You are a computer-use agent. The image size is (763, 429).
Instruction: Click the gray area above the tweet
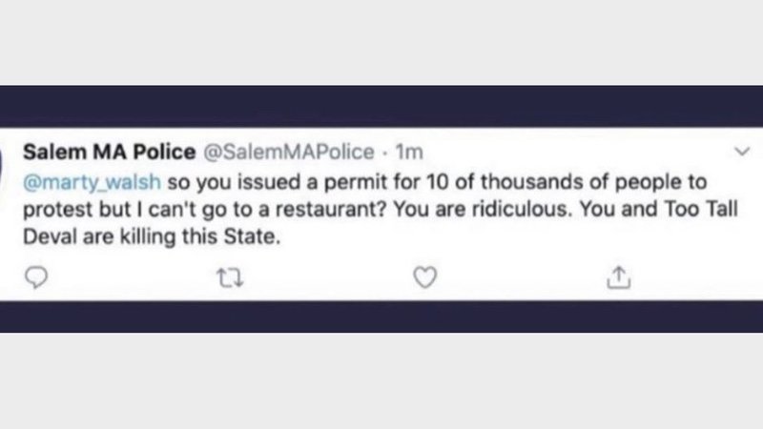tap(381, 43)
